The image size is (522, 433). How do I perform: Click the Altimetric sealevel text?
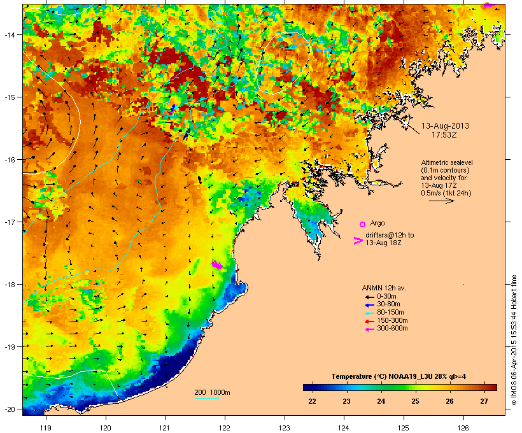[447, 162]
